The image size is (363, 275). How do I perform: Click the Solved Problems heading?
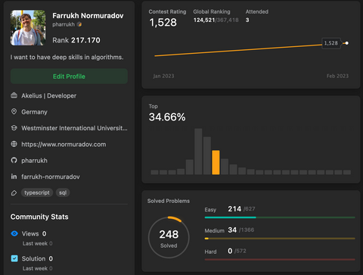[x=169, y=201]
